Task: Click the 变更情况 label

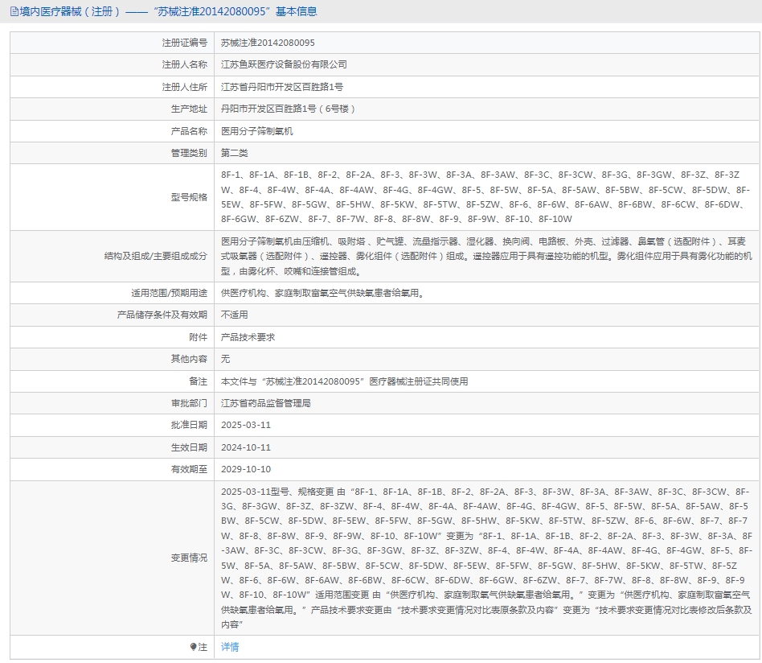Action: point(189,558)
